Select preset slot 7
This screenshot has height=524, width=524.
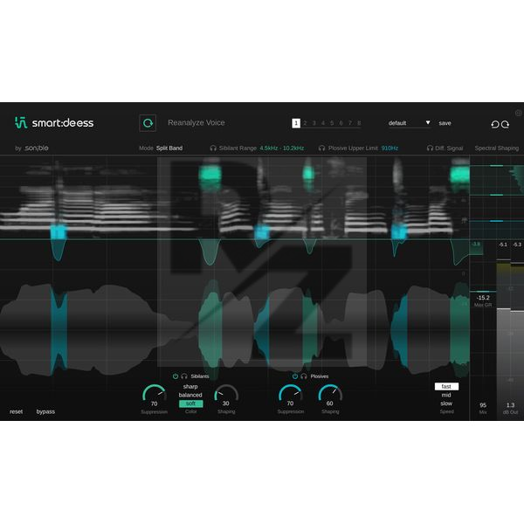pyautogui.click(x=350, y=123)
